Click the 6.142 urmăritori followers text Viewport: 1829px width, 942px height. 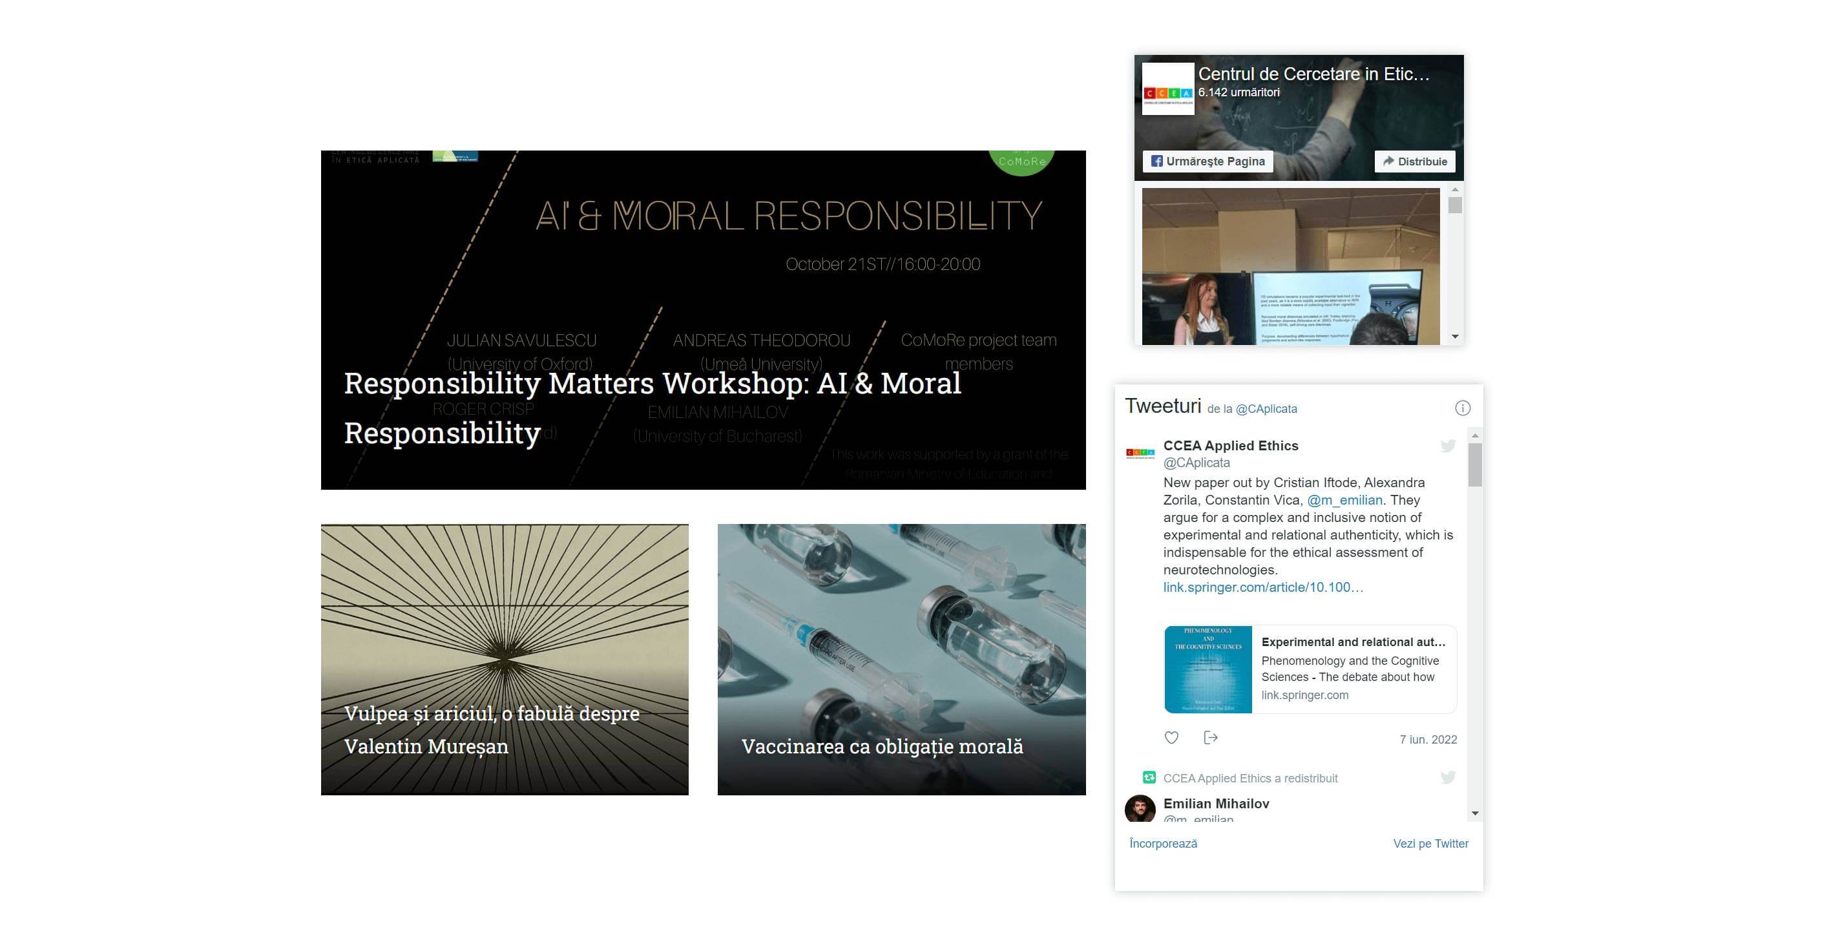click(1239, 92)
